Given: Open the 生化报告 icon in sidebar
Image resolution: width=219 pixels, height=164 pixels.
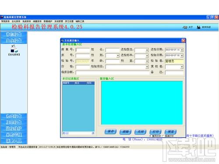Looking at the screenshot, I should pyautogui.click(x=14, y=50).
